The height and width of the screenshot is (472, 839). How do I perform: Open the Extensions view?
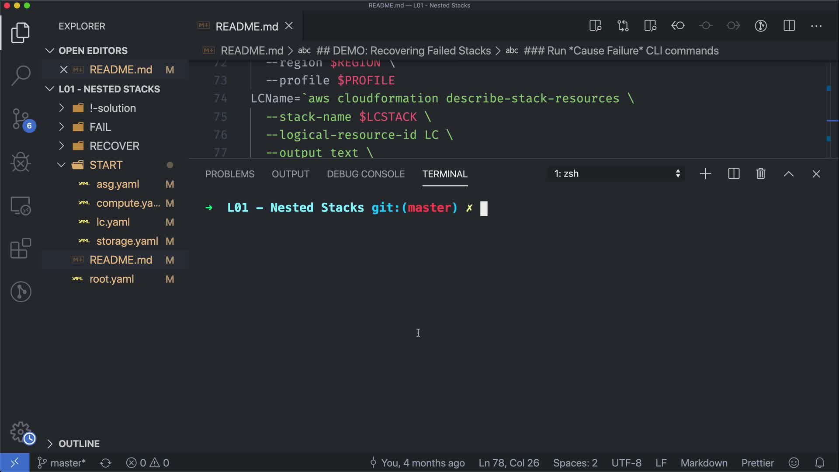pos(21,248)
